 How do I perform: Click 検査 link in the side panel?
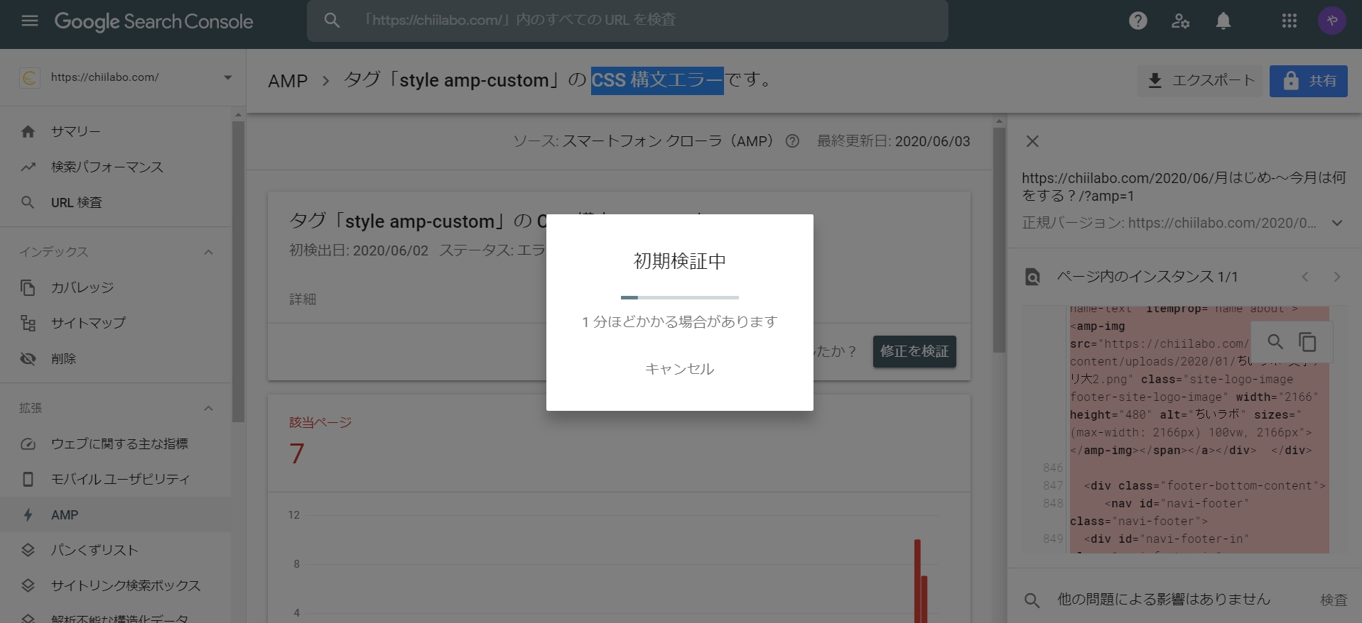1334,600
